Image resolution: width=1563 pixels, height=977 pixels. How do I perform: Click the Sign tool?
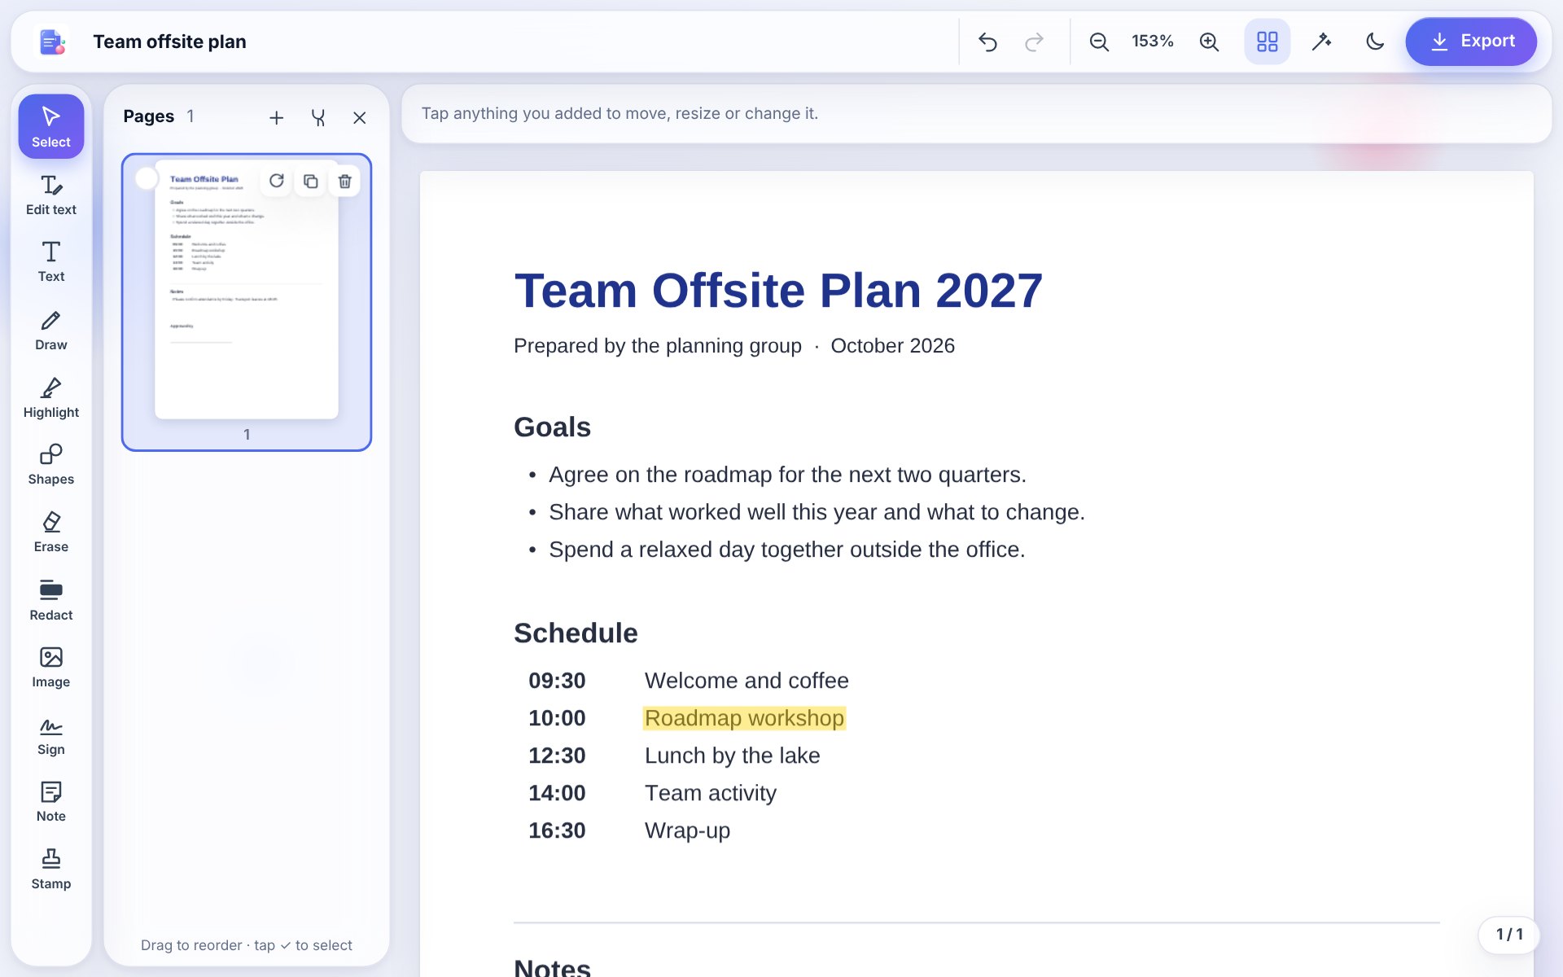[50, 734]
